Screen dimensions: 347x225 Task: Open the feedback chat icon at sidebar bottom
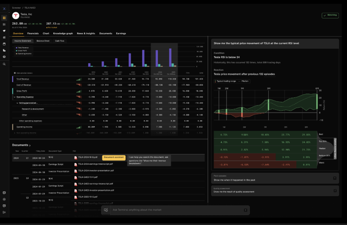tap(4, 193)
